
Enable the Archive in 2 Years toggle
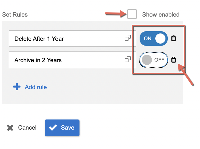pyautogui.click(x=153, y=60)
